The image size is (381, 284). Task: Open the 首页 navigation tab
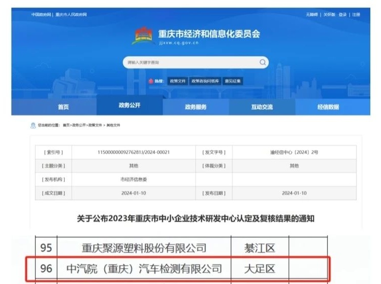click(x=63, y=107)
